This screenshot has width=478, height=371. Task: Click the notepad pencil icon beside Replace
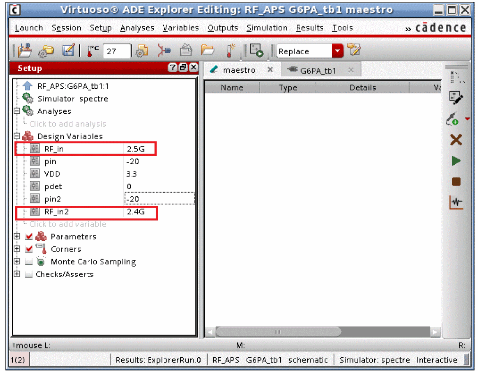pos(353,50)
